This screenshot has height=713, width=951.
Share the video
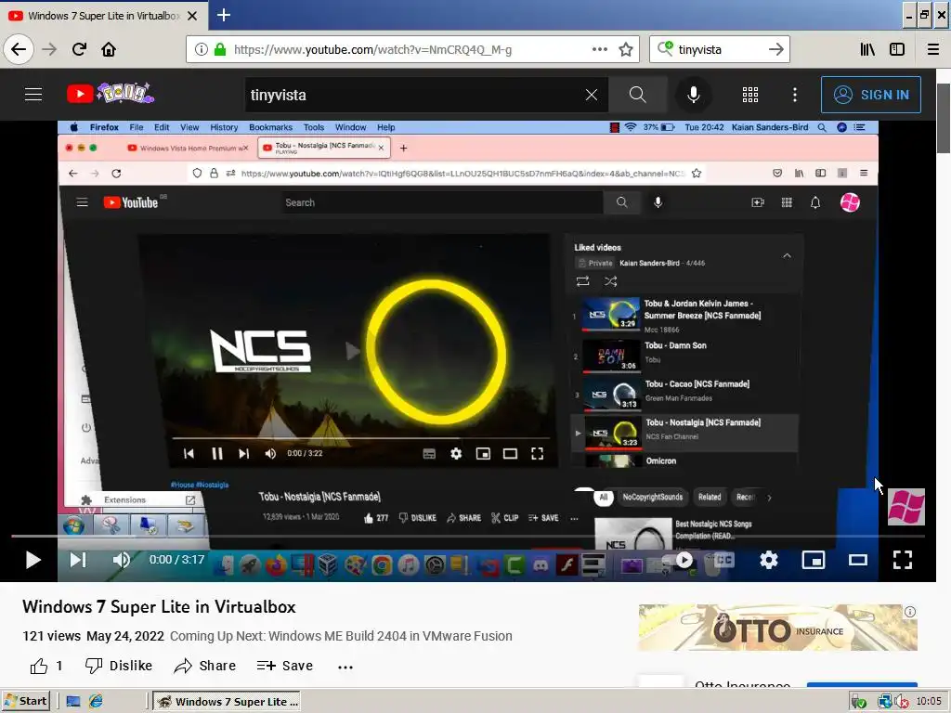coord(205,666)
